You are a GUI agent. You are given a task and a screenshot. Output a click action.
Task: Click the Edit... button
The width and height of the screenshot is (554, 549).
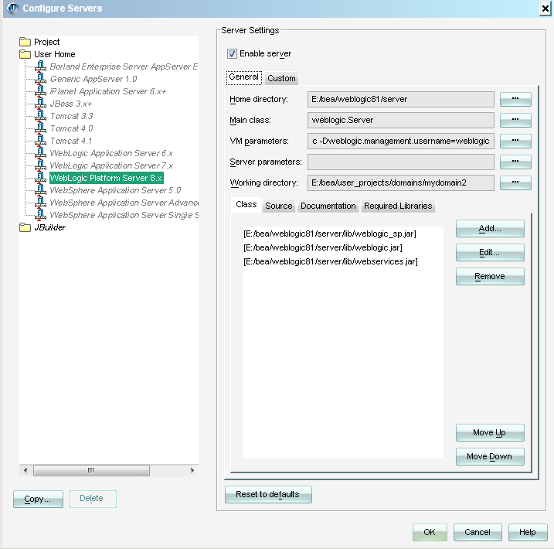490,252
